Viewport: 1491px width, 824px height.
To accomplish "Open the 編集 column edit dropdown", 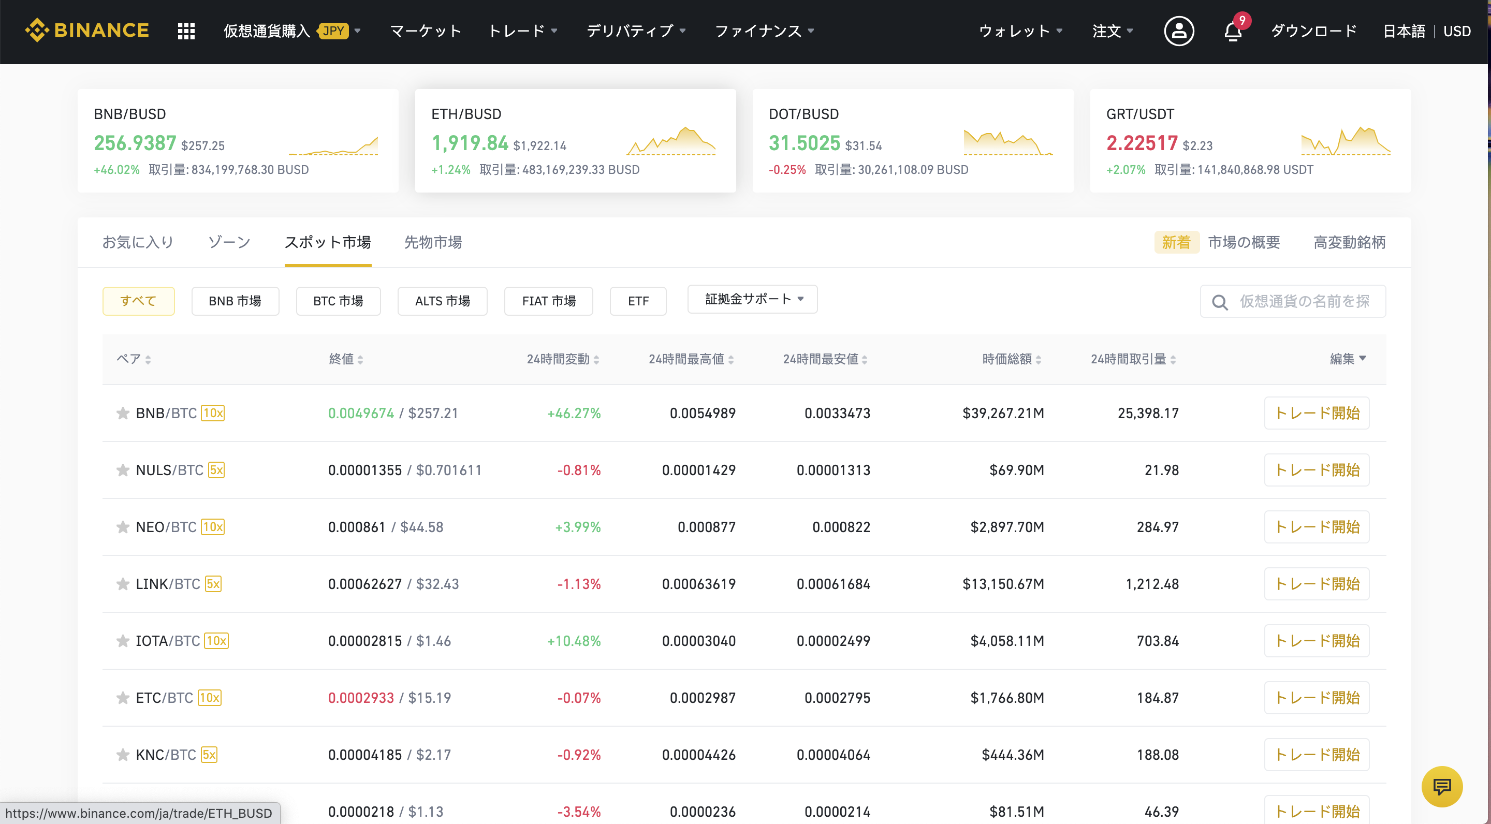I will click(x=1348, y=359).
